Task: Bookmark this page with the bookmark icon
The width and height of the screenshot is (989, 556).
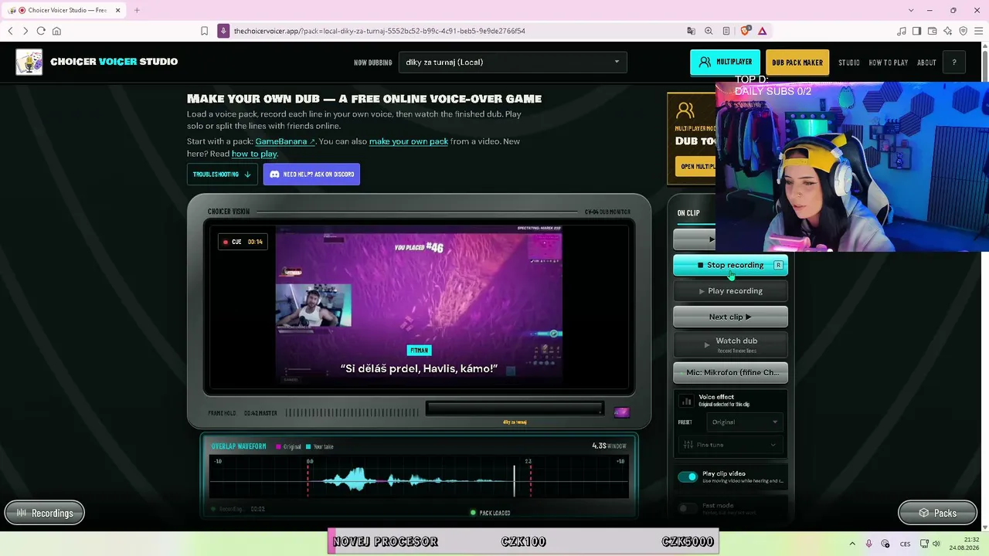Action: click(x=204, y=31)
